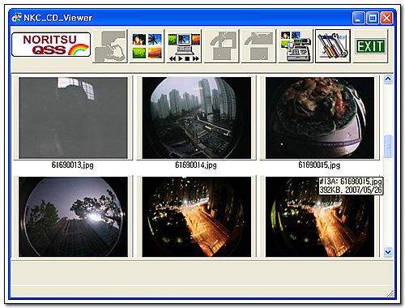The width and height of the screenshot is (405, 308).
Task: Select the fisheye food dish thumbnail 61690015.jpg
Action: coord(320,118)
